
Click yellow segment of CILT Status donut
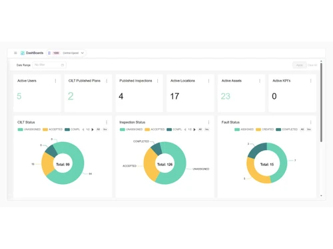(x=47, y=164)
